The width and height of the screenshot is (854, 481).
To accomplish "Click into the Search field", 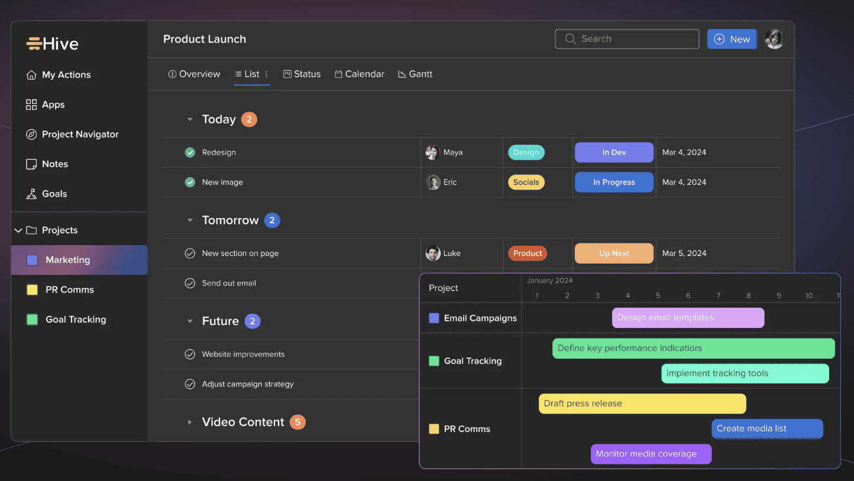I will click(x=627, y=39).
